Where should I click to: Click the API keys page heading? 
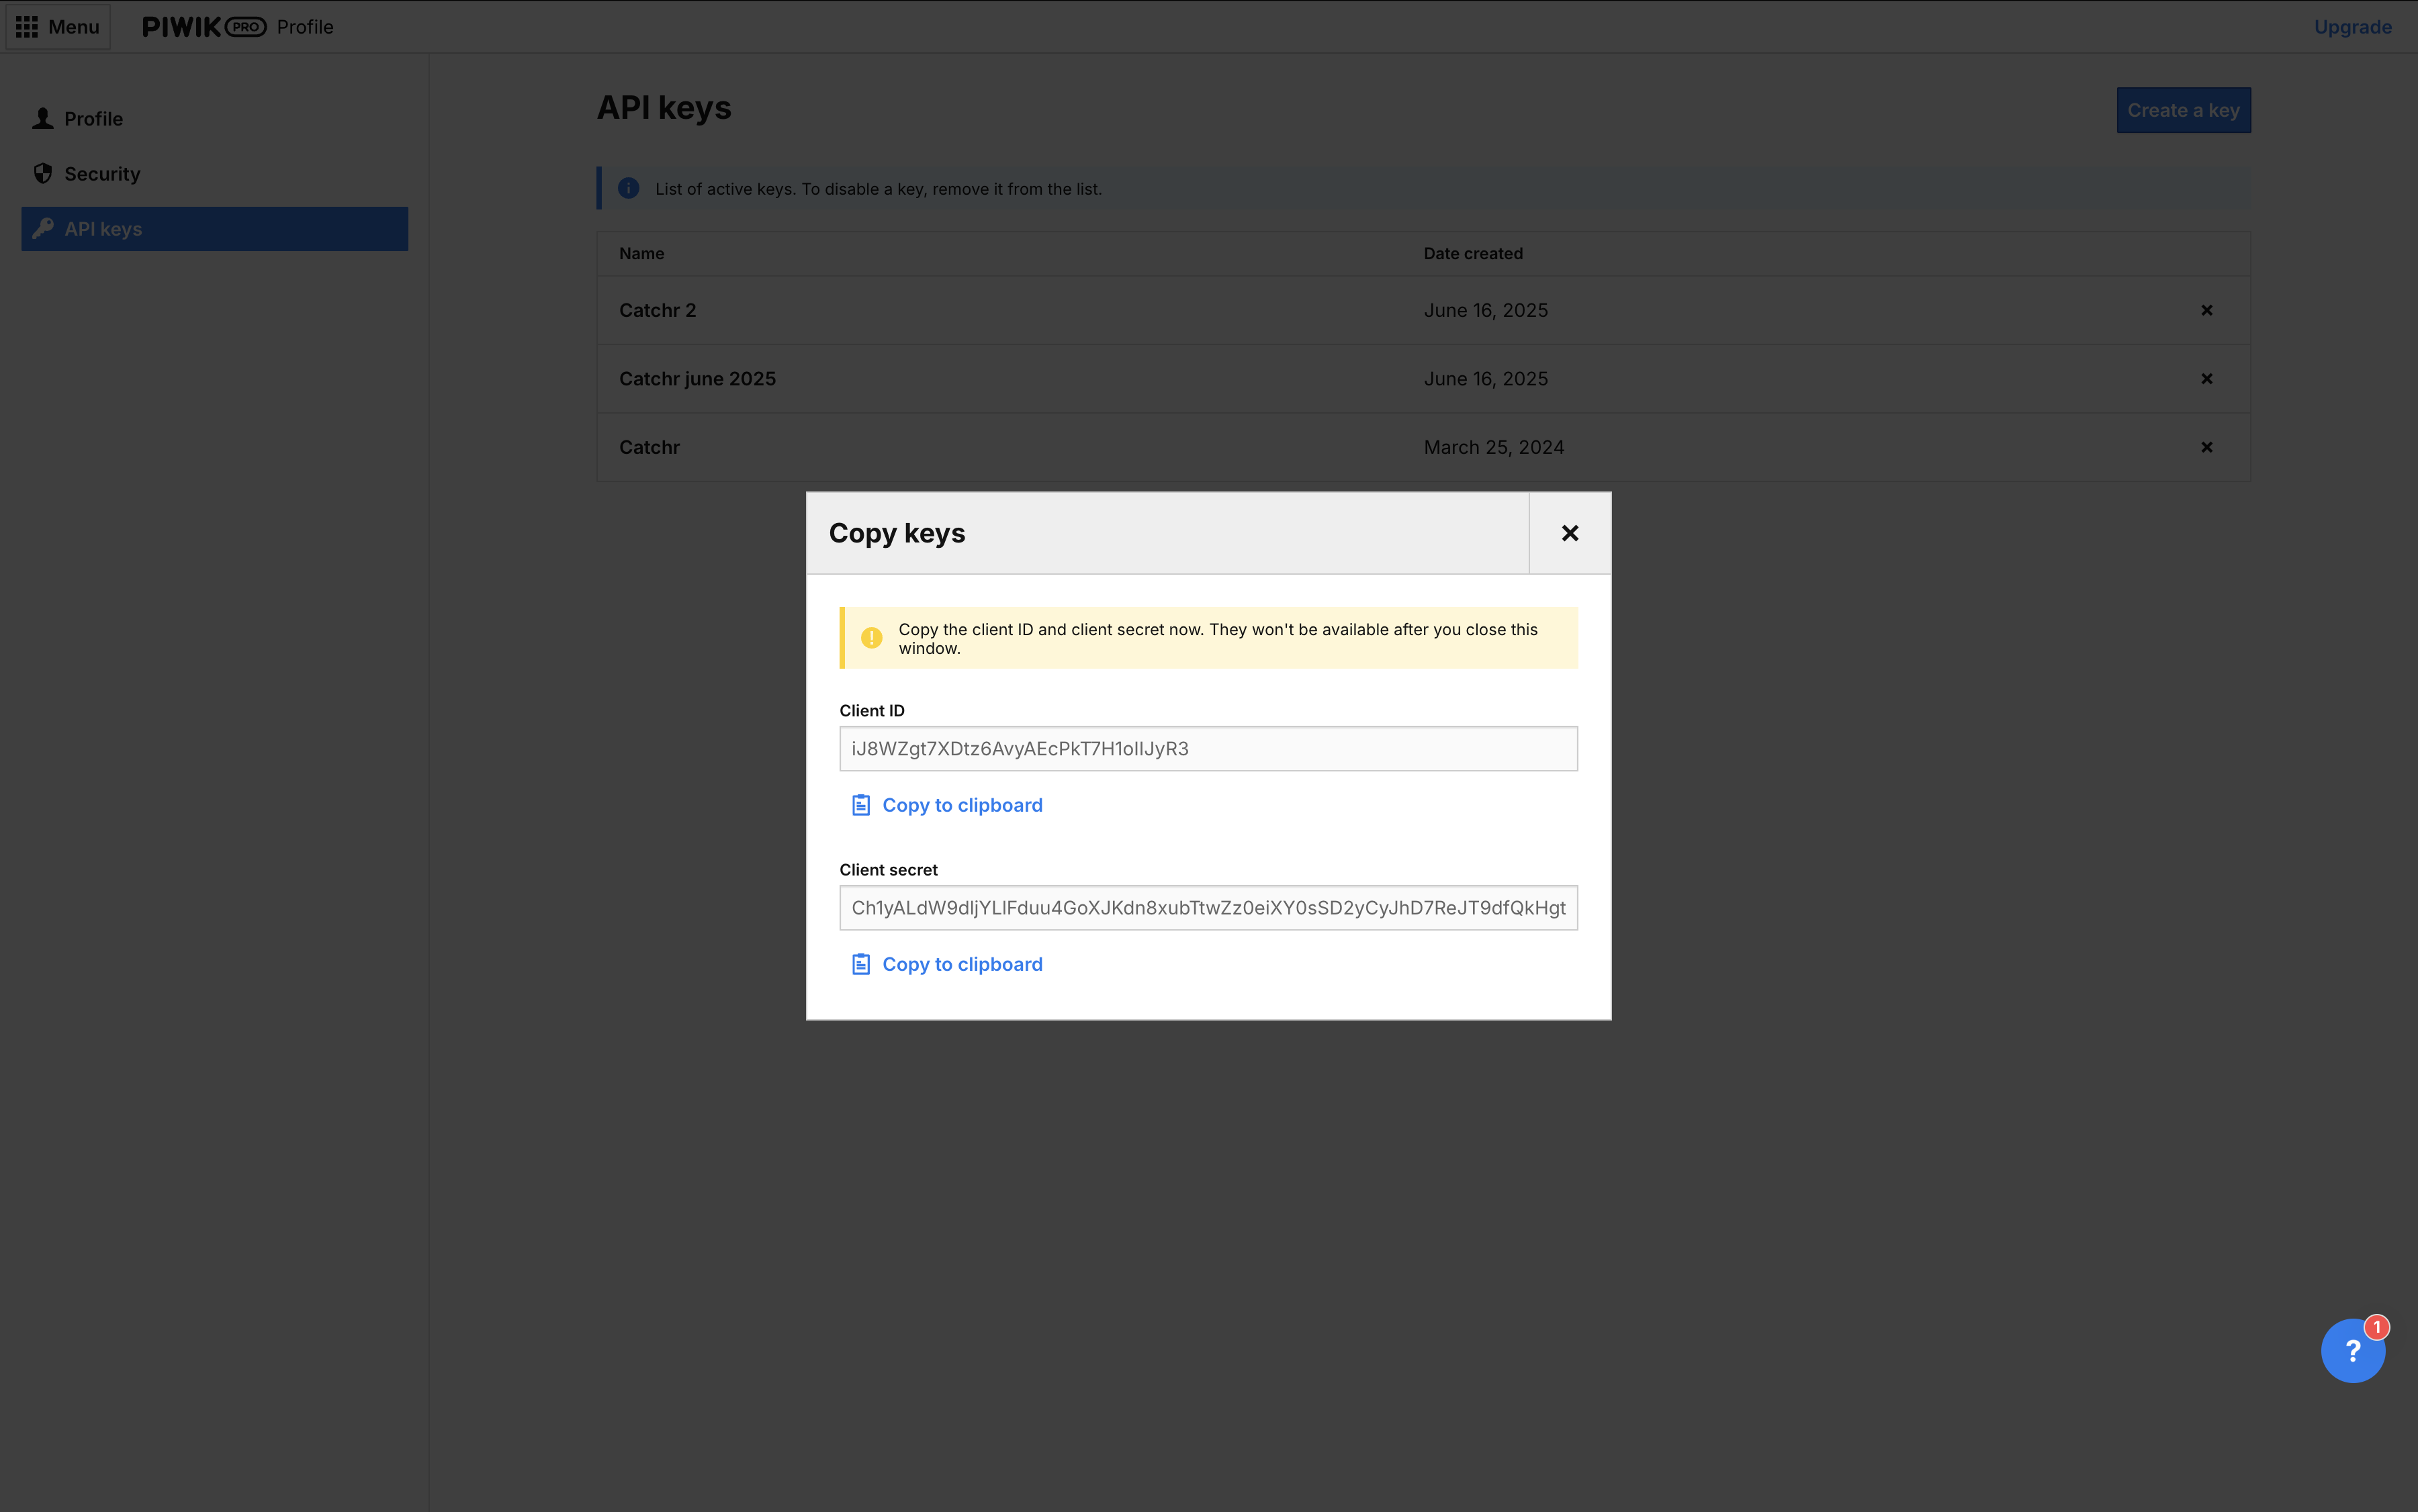coord(664,108)
